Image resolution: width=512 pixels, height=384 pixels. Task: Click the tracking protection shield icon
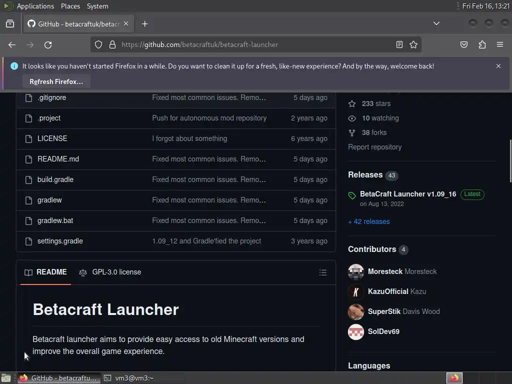point(98,44)
